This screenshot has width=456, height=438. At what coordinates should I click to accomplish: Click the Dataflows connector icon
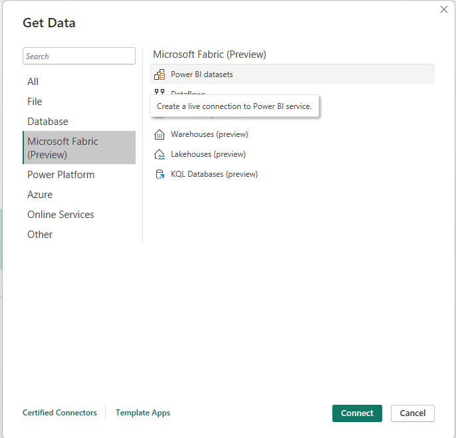tap(160, 93)
